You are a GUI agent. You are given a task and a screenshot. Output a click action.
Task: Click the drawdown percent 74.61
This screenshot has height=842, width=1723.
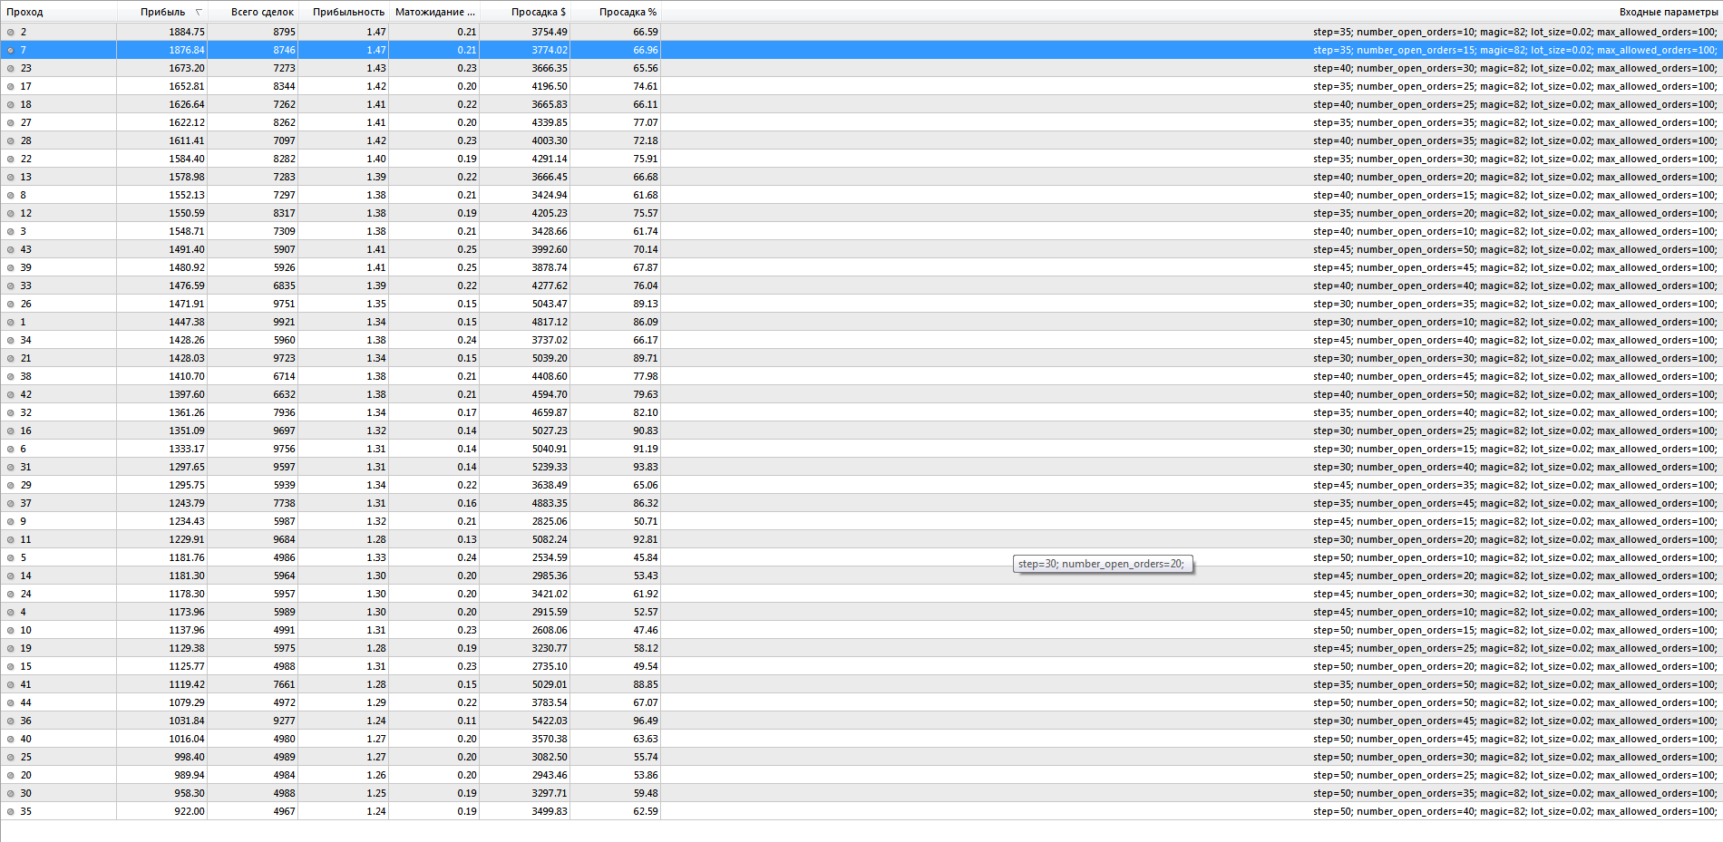pos(646,86)
